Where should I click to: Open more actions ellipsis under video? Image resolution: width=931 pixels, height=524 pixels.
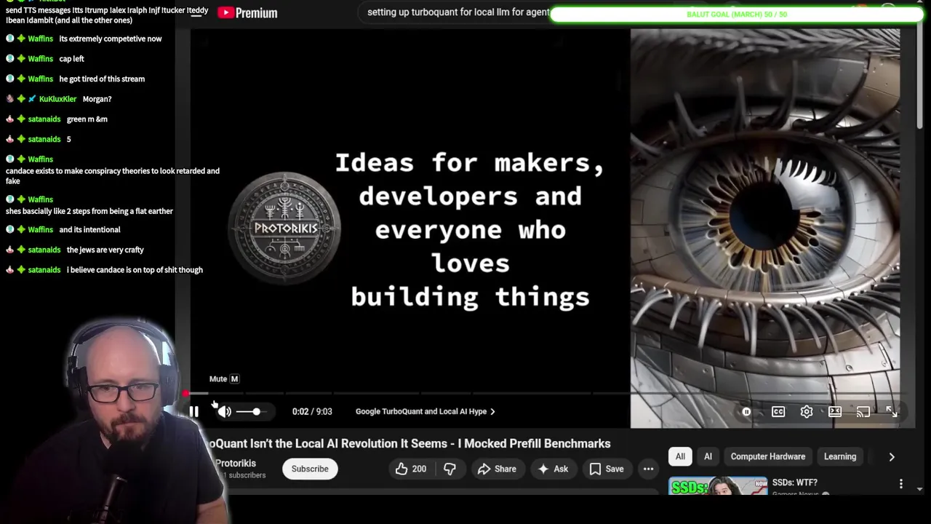coord(648,469)
